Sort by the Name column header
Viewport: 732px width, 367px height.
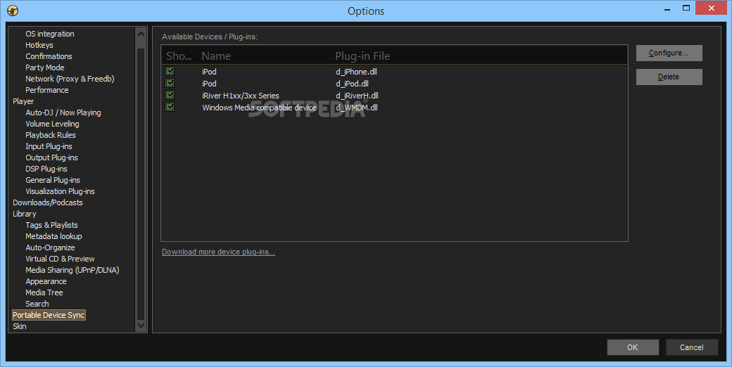coord(216,56)
